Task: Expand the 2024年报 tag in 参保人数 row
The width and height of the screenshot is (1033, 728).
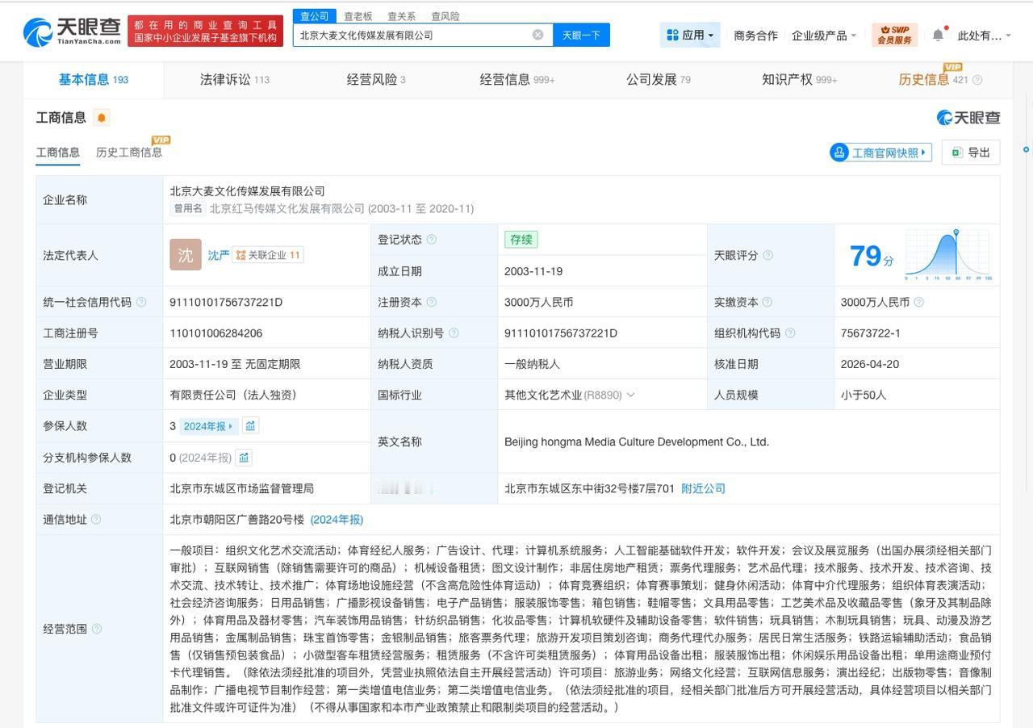Action: click(208, 426)
